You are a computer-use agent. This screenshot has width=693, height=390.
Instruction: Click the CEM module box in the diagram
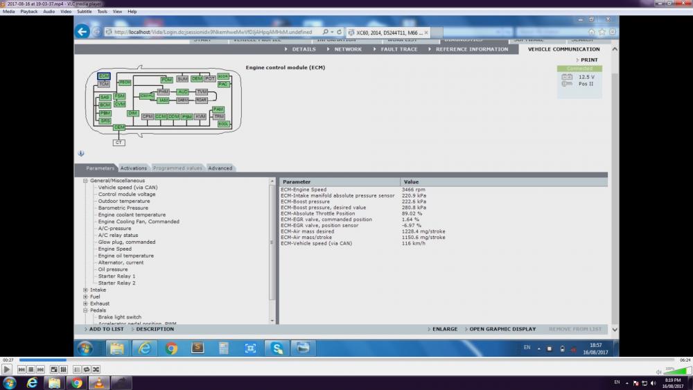coord(119,127)
